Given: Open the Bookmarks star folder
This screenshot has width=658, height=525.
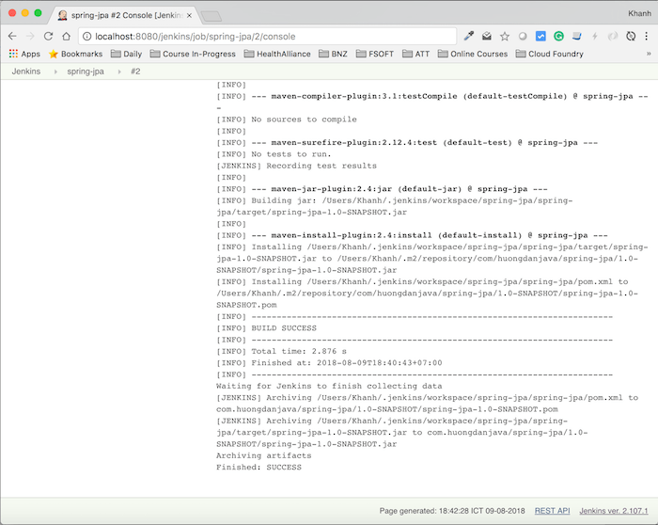Looking at the screenshot, I should [x=75, y=54].
